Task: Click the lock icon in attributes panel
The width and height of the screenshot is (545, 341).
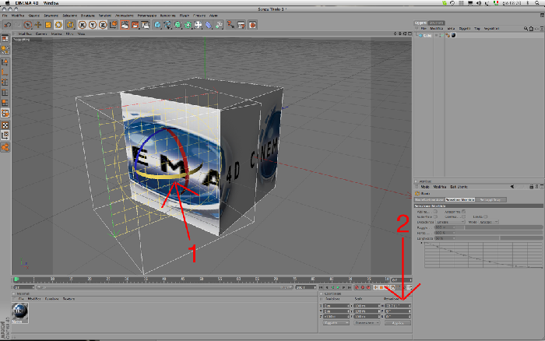Action: point(532,187)
